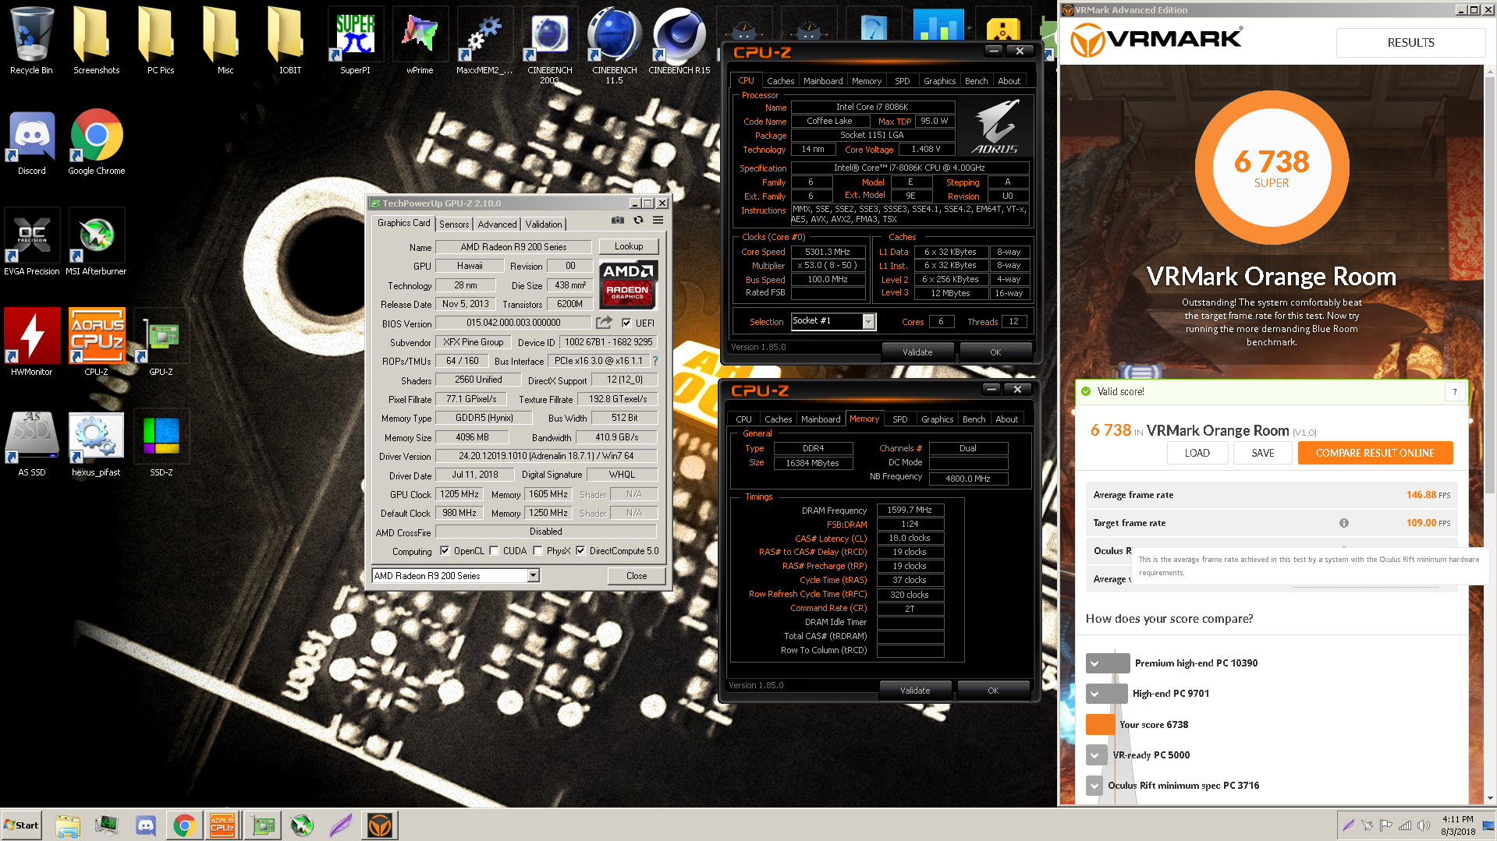Click BIOS version share/export icon in GPU-Z

click(x=604, y=323)
